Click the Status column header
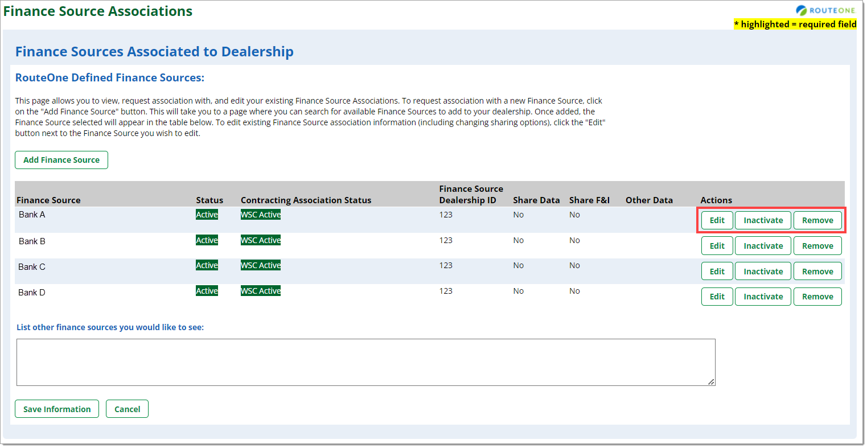 209,200
